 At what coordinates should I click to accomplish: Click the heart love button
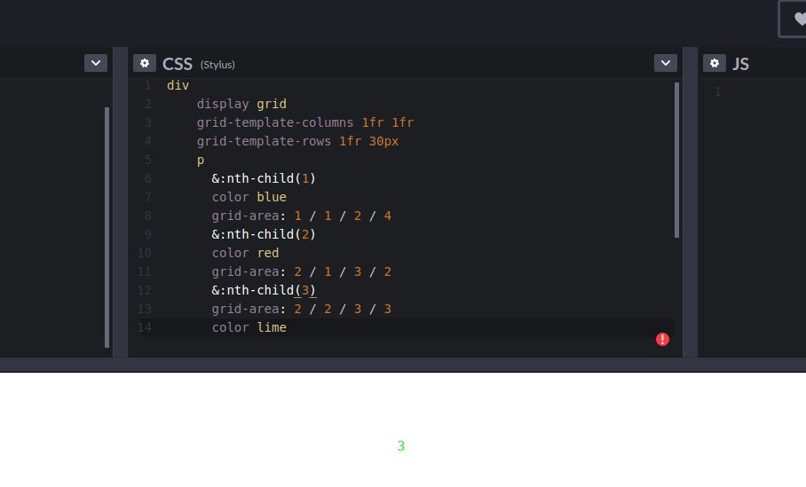[794, 19]
